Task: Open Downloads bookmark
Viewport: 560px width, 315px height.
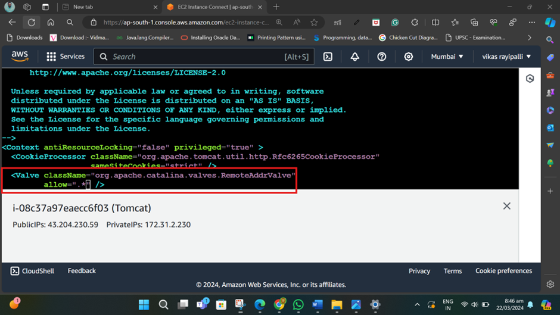Action: 24,38
